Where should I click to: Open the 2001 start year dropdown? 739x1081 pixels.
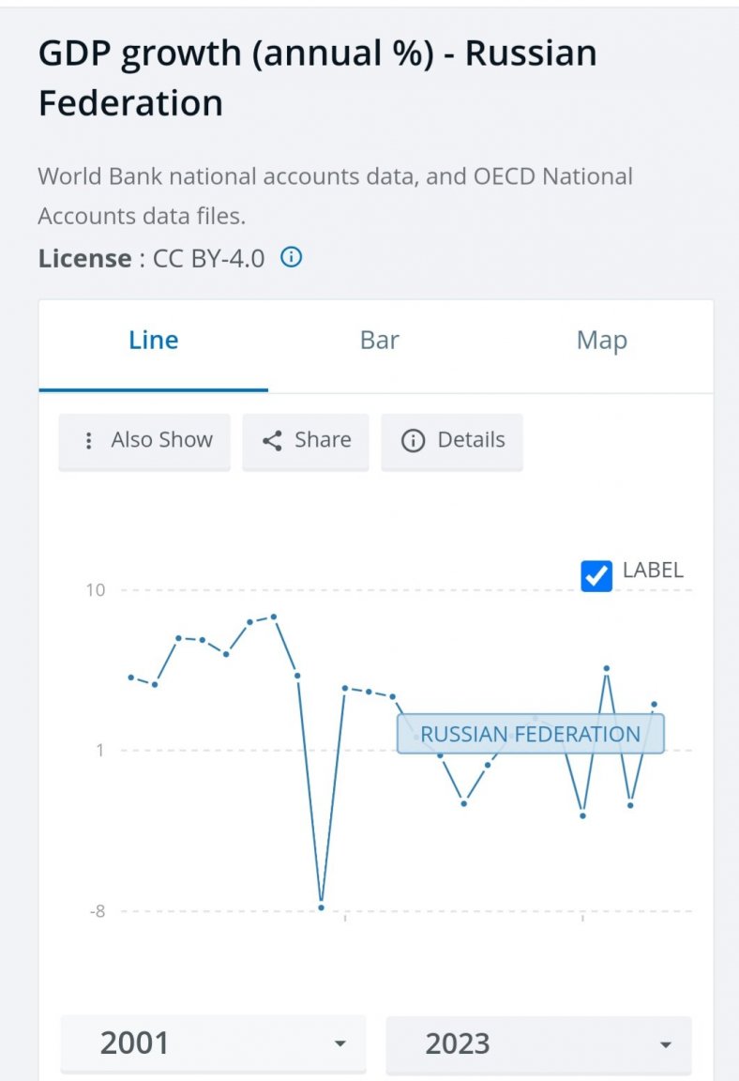(x=213, y=1043)
